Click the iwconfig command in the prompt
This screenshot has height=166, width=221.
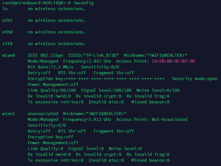(x=84, y=3)
